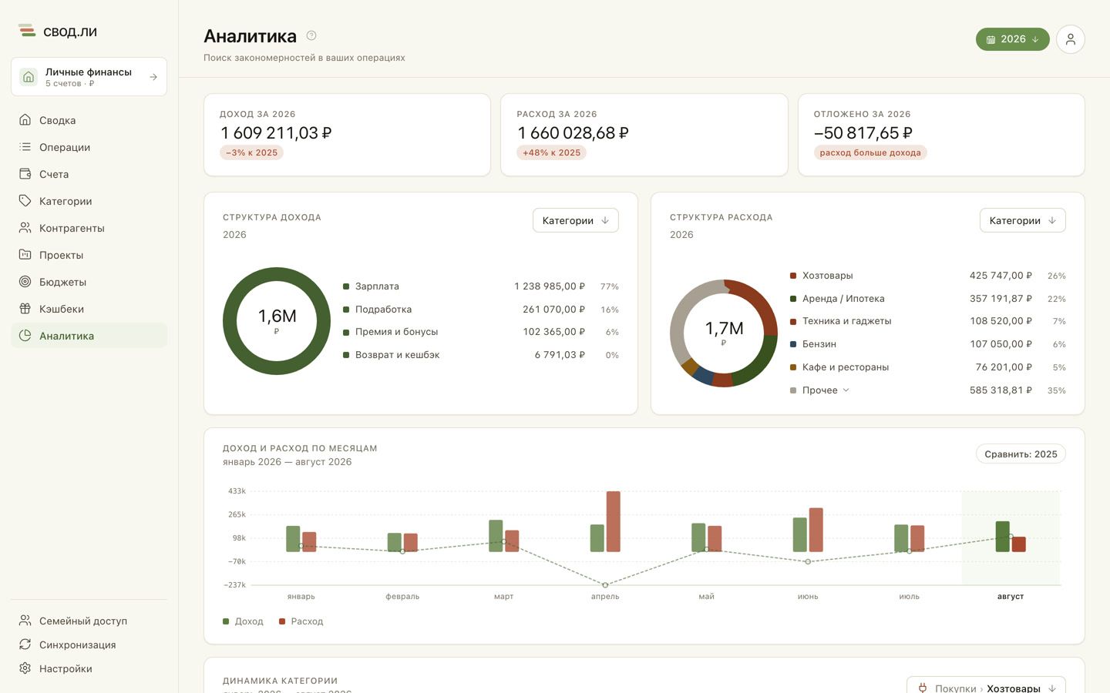Select the август month column in chart
The width and height of the screenshot is (1110, 693).
1011,537
